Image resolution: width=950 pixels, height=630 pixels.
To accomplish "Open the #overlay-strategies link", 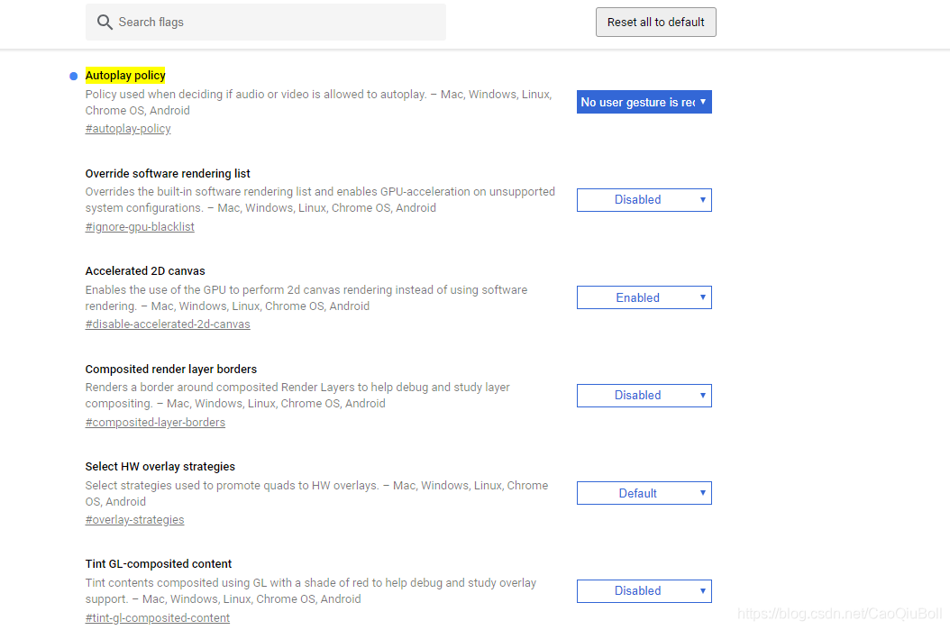I will (134, 519).
